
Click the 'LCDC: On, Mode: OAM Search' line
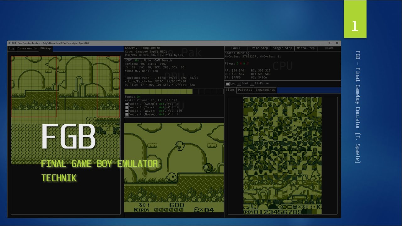coord(148,60)
